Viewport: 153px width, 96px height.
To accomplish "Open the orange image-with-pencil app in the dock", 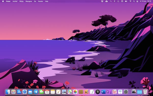I will 86,92.
